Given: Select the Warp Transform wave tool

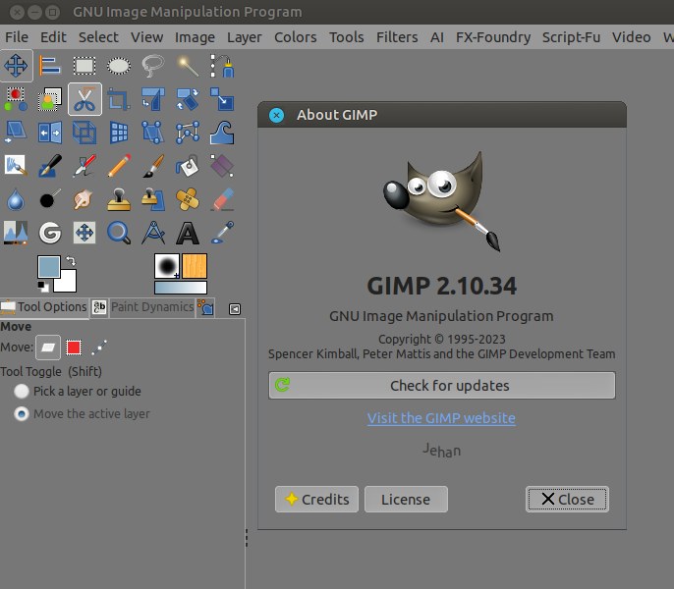Looking at the screenshot, I should [x=222, y=133].
